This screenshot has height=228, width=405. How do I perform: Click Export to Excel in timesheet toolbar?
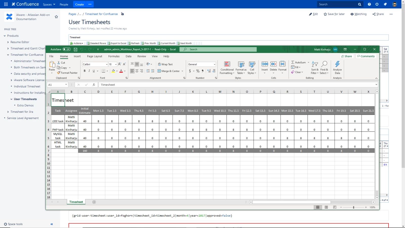117,43
